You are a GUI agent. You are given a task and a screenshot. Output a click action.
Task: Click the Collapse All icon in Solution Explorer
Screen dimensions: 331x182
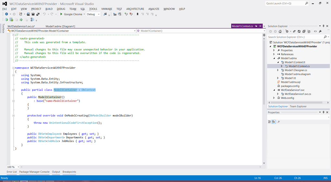(304, 31)
